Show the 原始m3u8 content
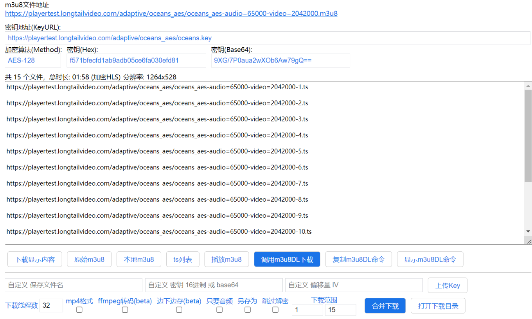Image resolution: width=532 pixels, height=319 pixels. pos(89,259)
